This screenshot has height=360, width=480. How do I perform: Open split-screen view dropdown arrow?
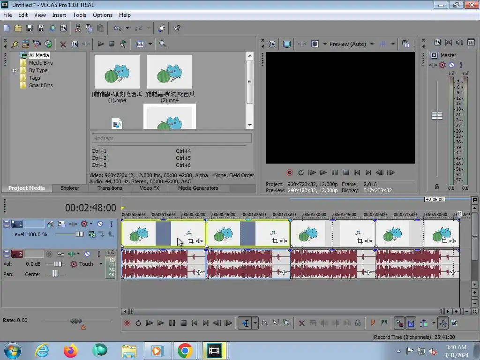(325, 44)
